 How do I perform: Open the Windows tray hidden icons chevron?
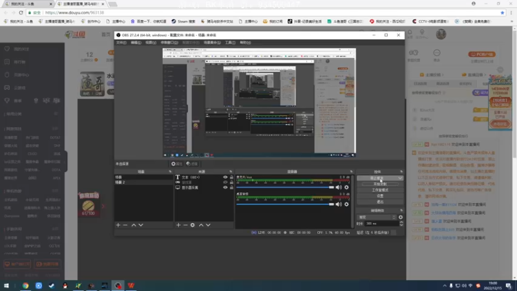coord(445,286)
